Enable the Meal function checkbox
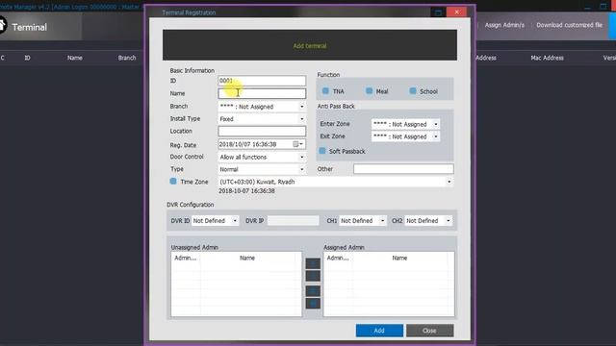The width and height of the screenshot is (616, 346). point(369,91)
